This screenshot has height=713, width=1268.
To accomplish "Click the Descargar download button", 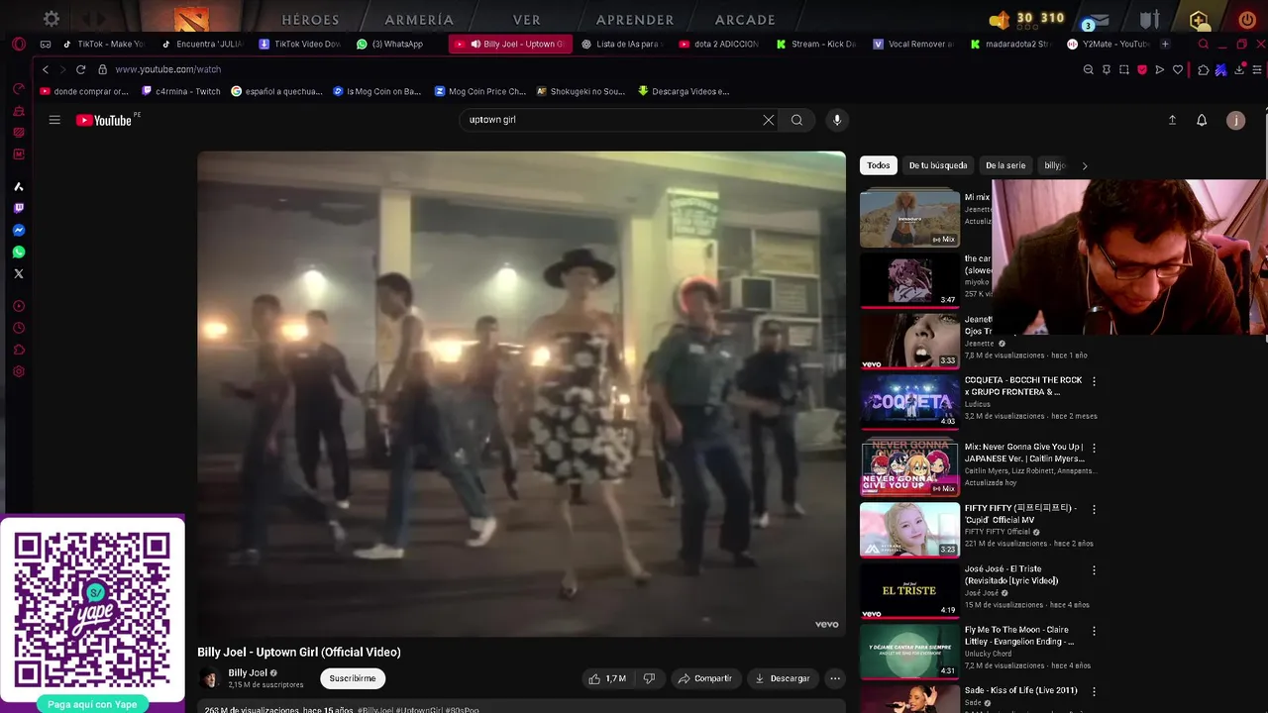I will tap(782, 678).
